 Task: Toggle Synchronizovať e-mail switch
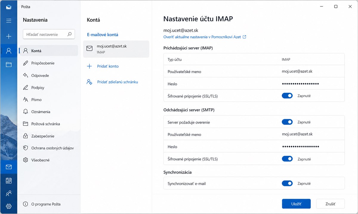click(x=287, y=183)
